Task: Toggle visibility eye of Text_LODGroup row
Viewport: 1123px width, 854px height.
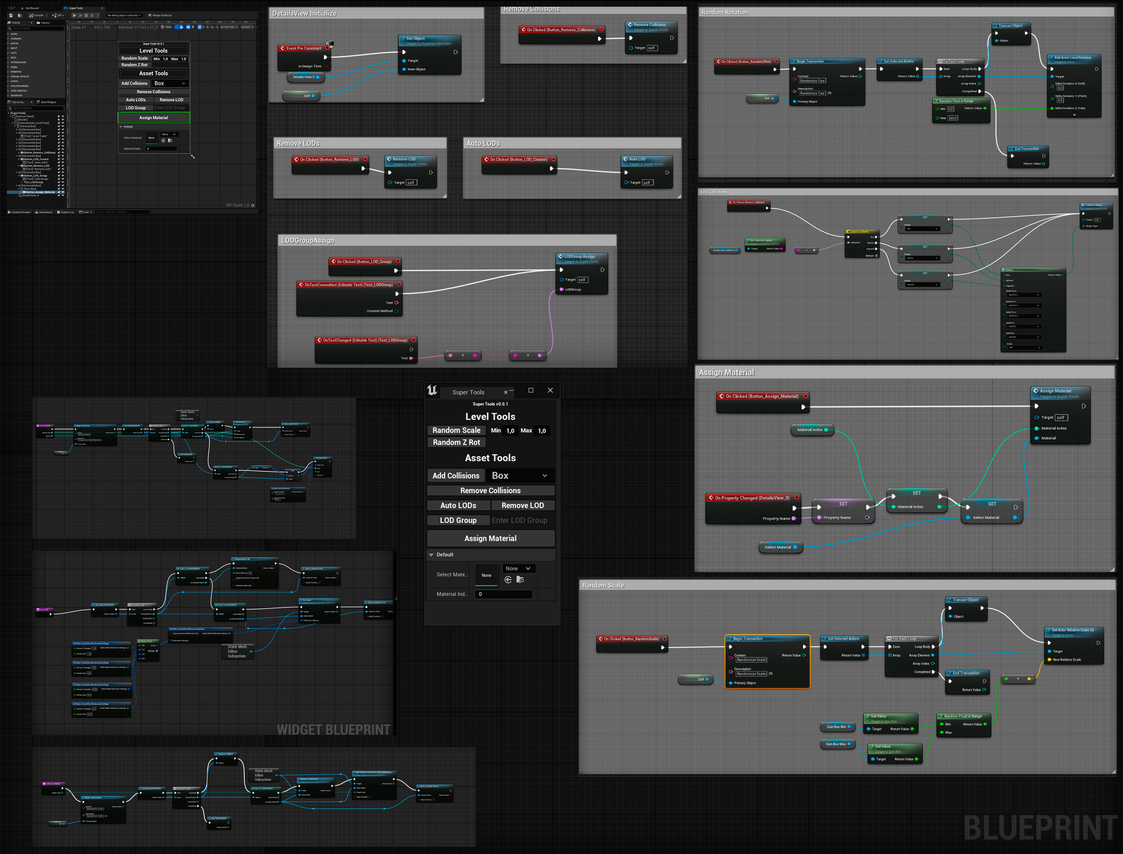Action: coord(63,183)
